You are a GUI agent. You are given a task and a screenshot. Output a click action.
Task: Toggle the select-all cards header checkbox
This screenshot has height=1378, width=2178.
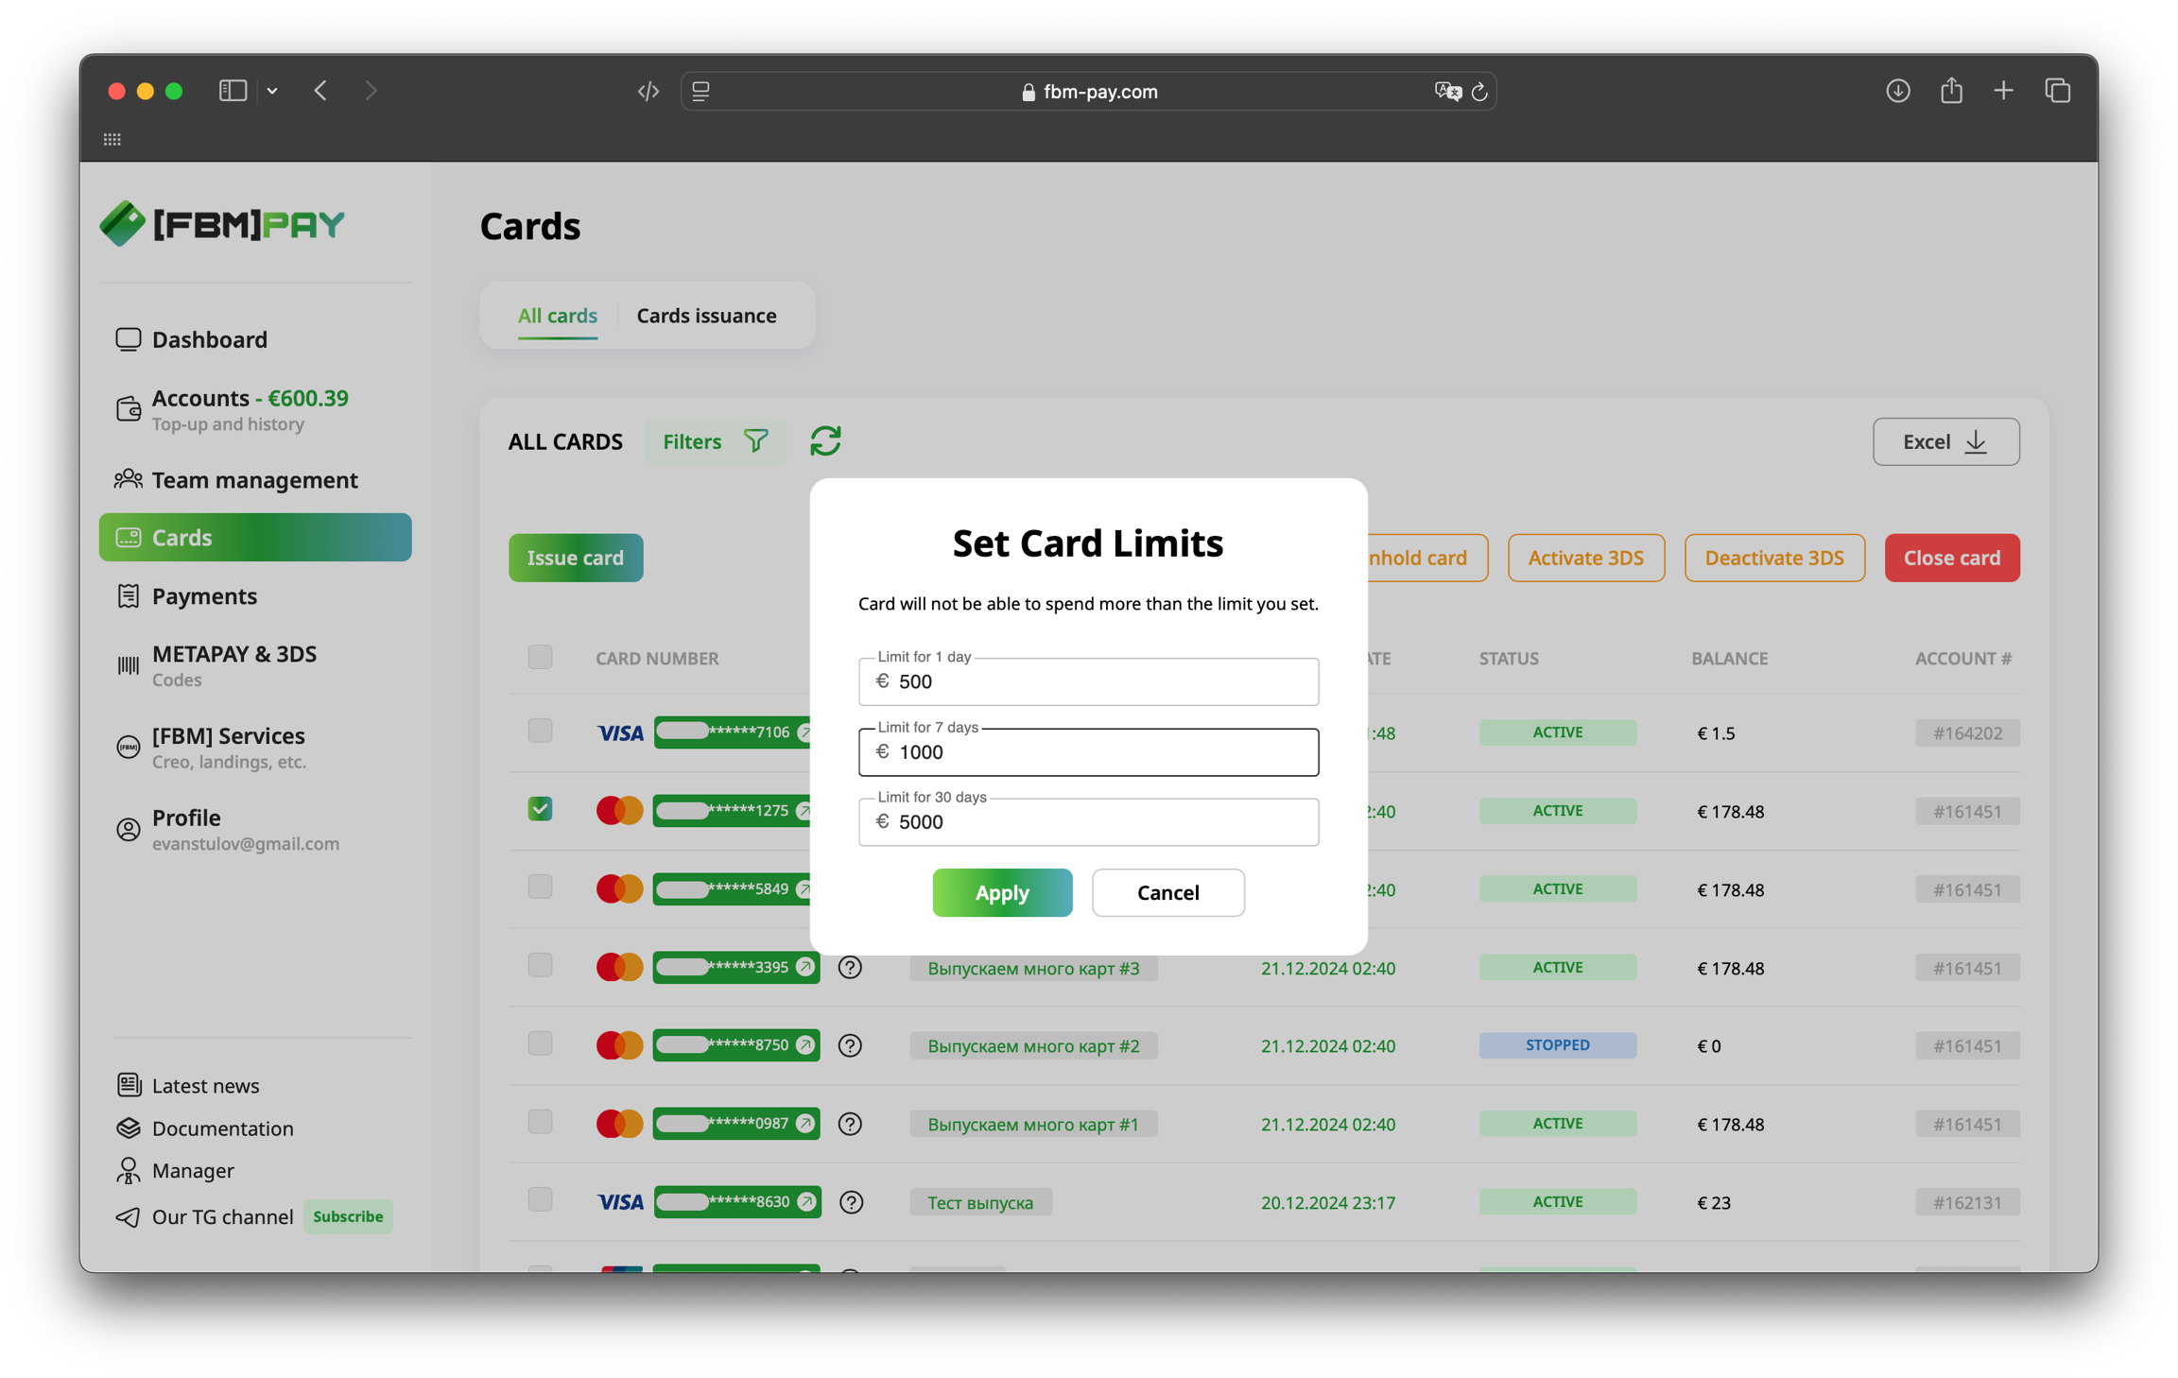(x=540, y=657)
